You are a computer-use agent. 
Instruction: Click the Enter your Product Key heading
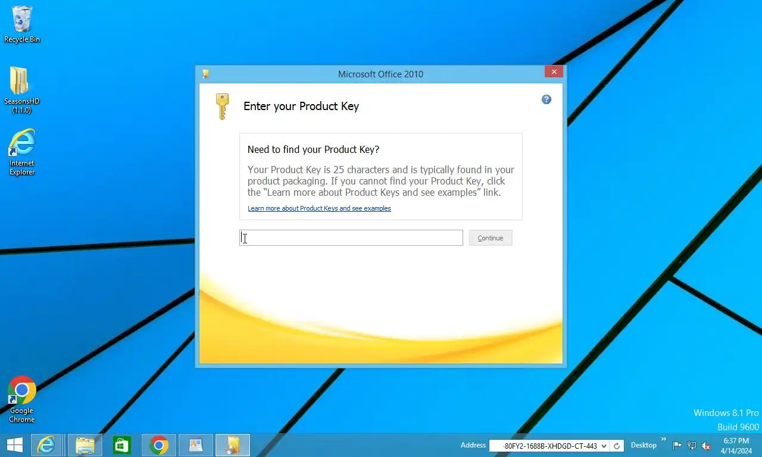coord(301,107)
